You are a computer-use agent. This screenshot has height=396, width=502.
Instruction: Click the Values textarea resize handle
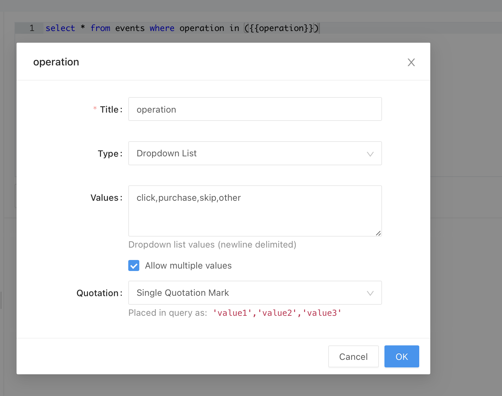tap(378, 233)
